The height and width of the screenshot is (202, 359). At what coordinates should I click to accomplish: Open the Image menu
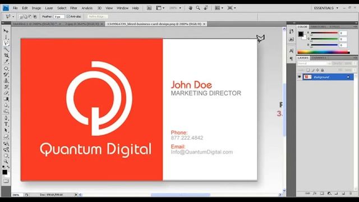(x=36, y=8)
